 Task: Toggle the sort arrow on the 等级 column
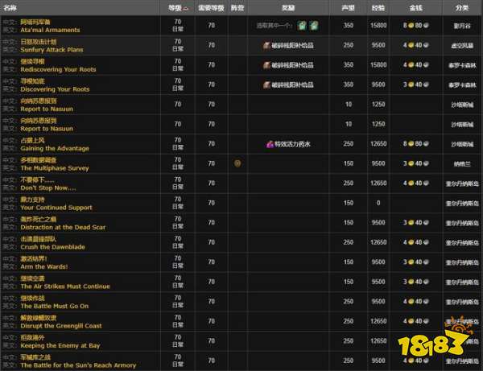[188, 7]
